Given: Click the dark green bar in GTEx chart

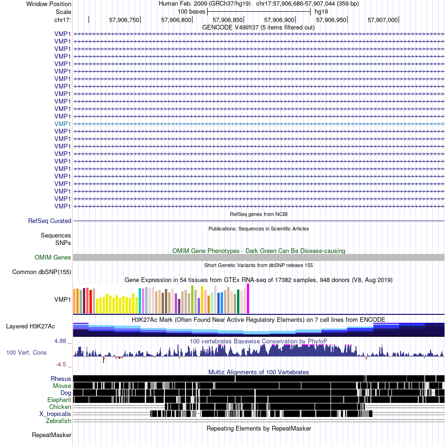Looking at the screenshot, I should coord(238,302).
